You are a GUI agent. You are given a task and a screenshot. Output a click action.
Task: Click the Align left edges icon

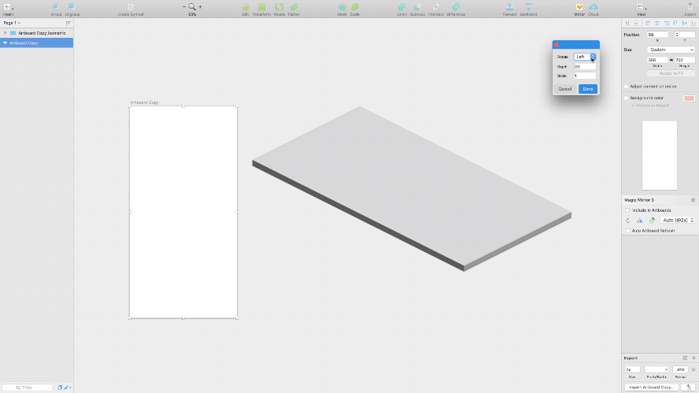tap(648, 23)
